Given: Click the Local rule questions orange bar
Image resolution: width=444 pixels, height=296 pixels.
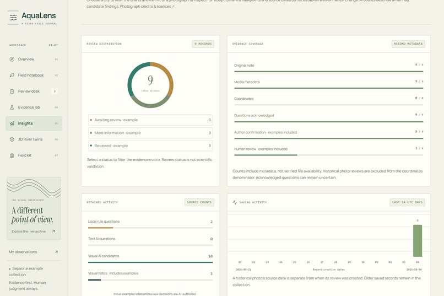Looking at the screenshot, I should (100, 228).
